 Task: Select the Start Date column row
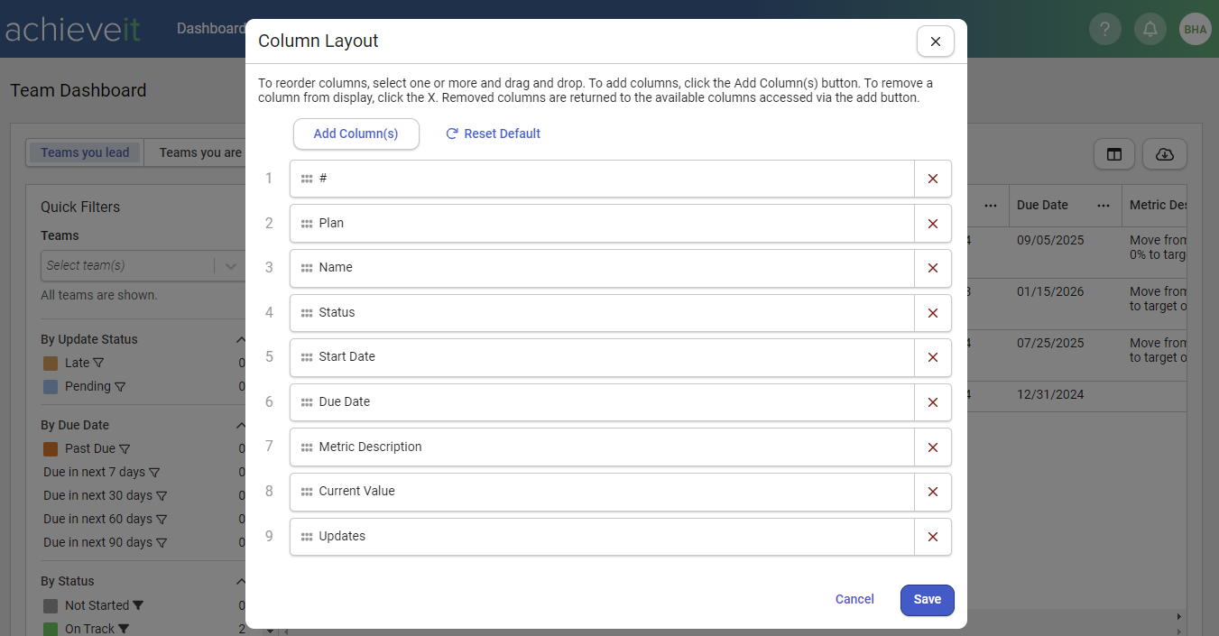602,357
